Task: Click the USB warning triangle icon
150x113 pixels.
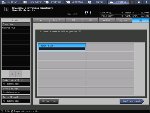Action: [41, 31]
